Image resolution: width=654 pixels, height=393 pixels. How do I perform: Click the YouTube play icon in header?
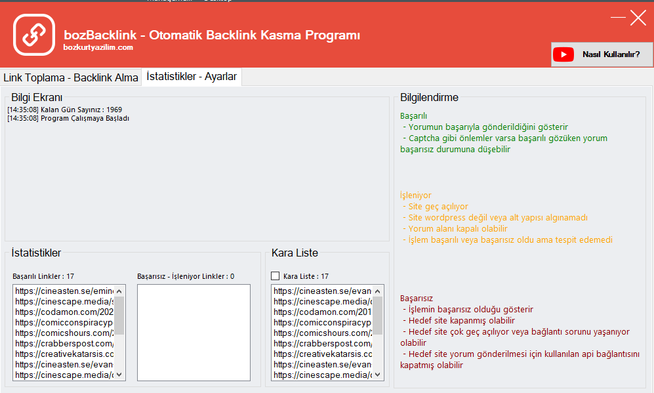(x=563, y=54)
